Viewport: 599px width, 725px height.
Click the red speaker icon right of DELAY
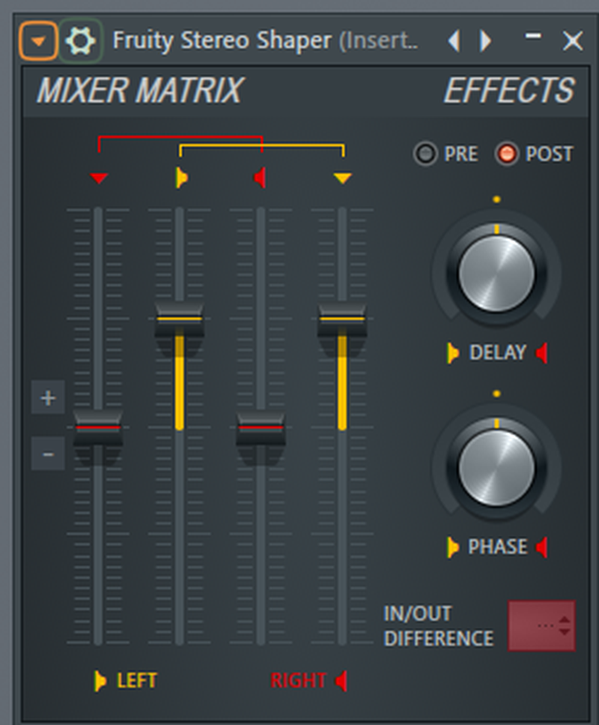(542, 353)
